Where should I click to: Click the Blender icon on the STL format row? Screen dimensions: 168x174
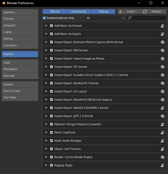[x=162, y=67]
